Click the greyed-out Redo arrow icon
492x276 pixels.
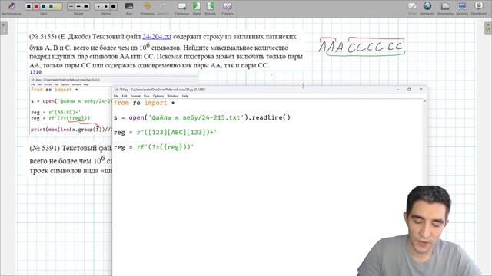(163, 6)
